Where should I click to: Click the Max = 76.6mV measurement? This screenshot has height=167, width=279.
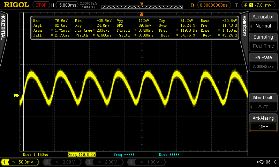51,21
